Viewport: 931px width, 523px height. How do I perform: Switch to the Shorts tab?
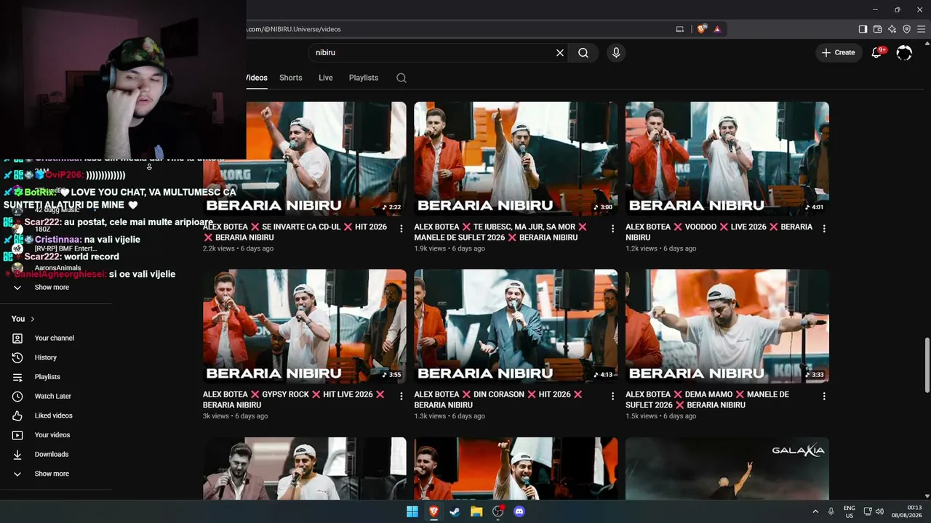click(291, 78)
